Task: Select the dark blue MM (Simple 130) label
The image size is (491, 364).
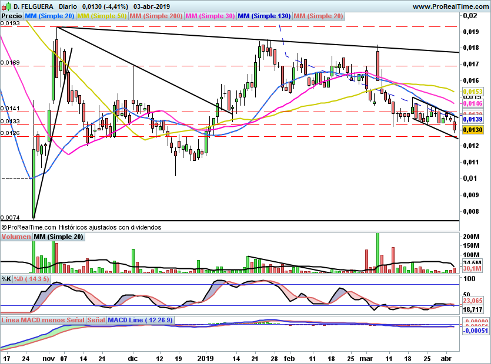Action: click(x=264, y=16)
